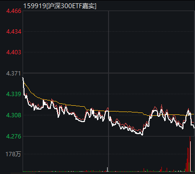Image resolution: width=195 pixels, height=174 pixels.
Task: Click the tallest red volume bar
Action: click(x=190, y=154)
